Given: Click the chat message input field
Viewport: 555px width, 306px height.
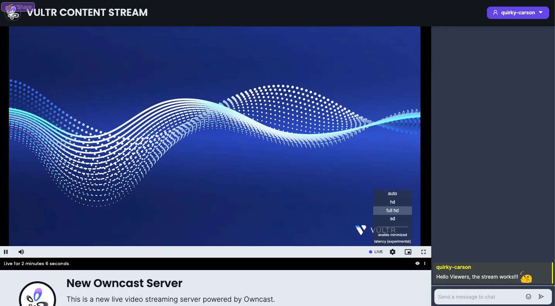Looking at the screenshot, I should click(x=479, y=297).
